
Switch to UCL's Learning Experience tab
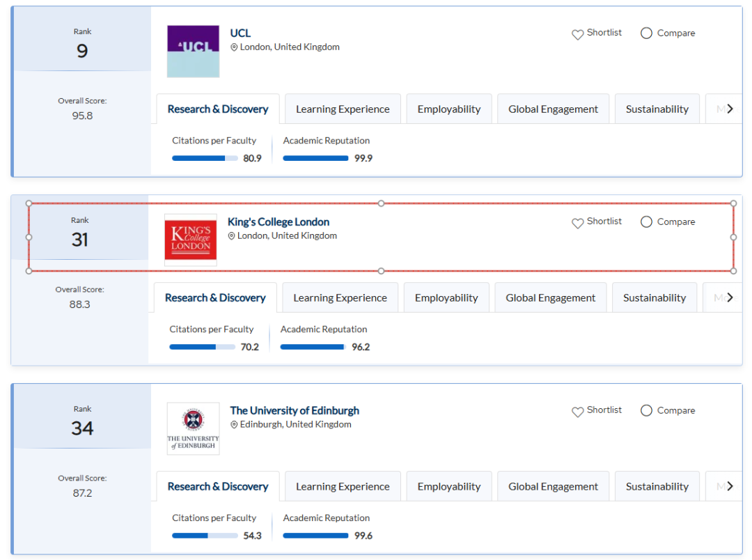[343, 109]
